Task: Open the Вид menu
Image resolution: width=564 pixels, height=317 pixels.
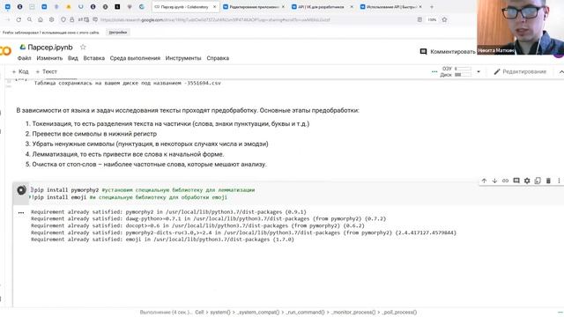Action: (x=73, y=58)
